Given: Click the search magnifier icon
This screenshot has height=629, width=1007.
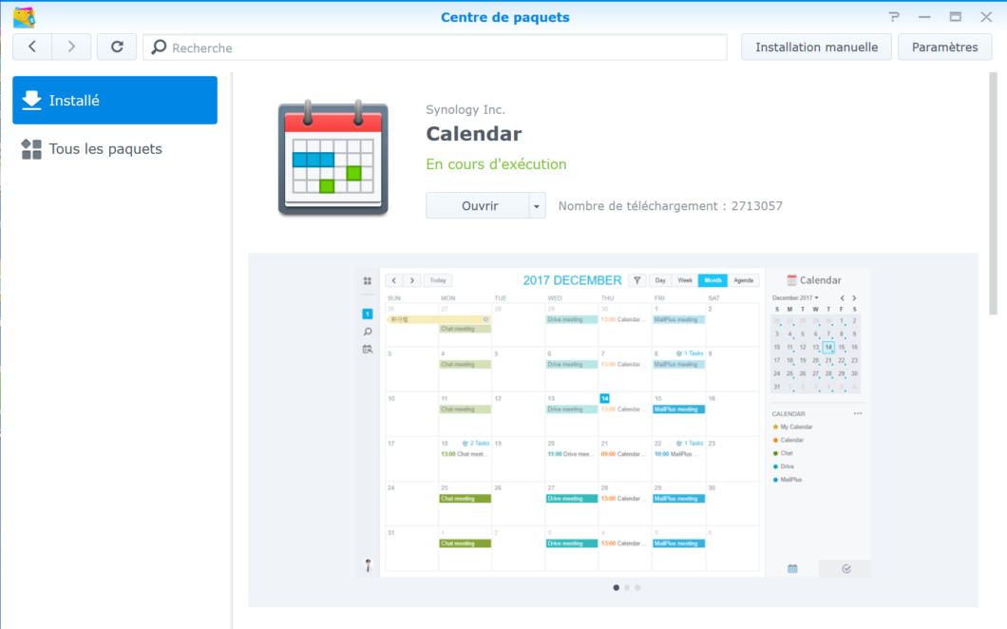Looking at the screenshot, I should click(159, 47).
